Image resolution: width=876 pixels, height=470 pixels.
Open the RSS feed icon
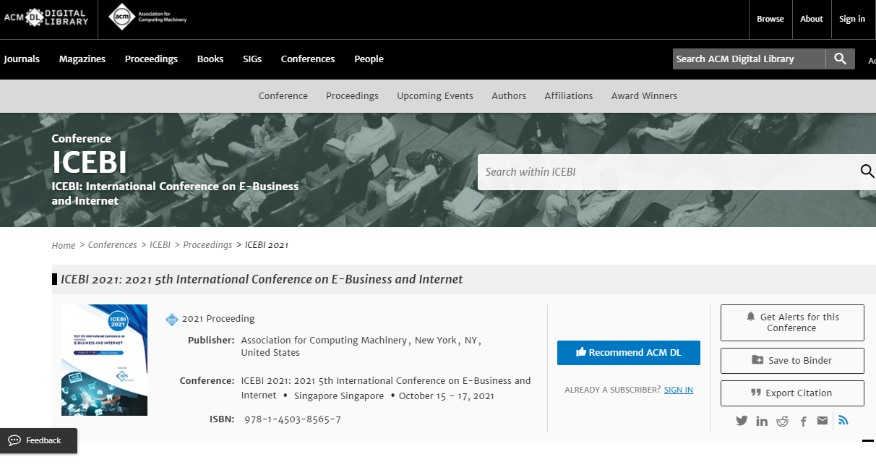click(x=843, y=421)
